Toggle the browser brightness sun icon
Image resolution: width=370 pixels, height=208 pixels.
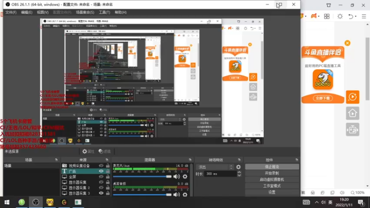pos(340,16)
